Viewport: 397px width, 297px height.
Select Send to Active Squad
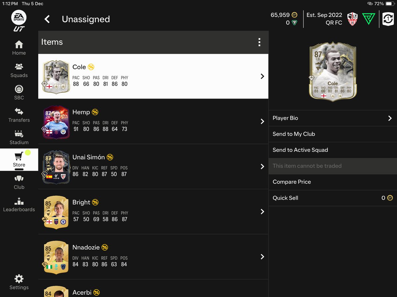coord(332,150)
